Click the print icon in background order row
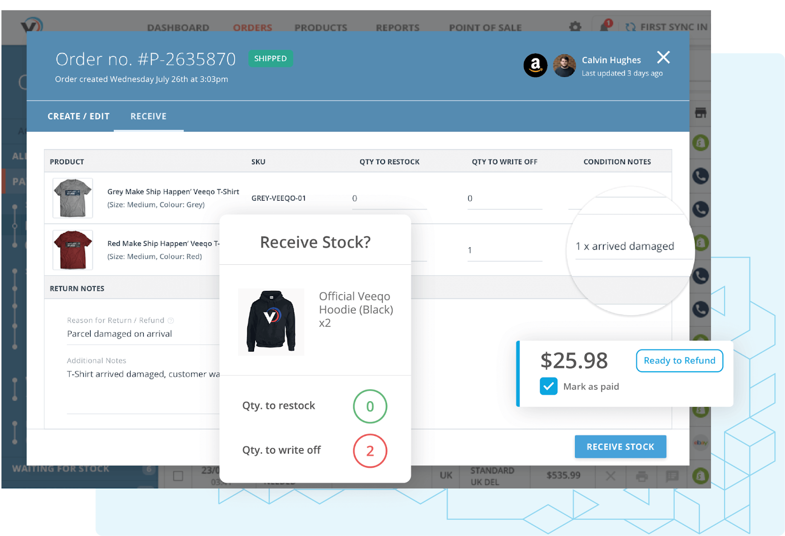This screenshot has height=536, width=785. pyautogui.click(x=642, y=476)
